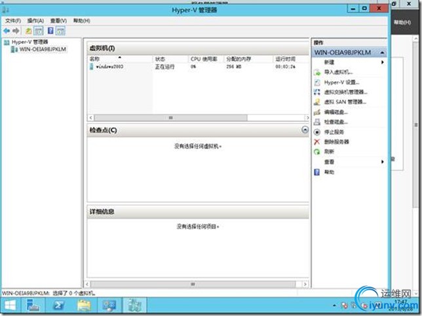This screenshot has height=316, width=422.
Task: Click the control panel taskbar icon
Action: tap(109, 306)
